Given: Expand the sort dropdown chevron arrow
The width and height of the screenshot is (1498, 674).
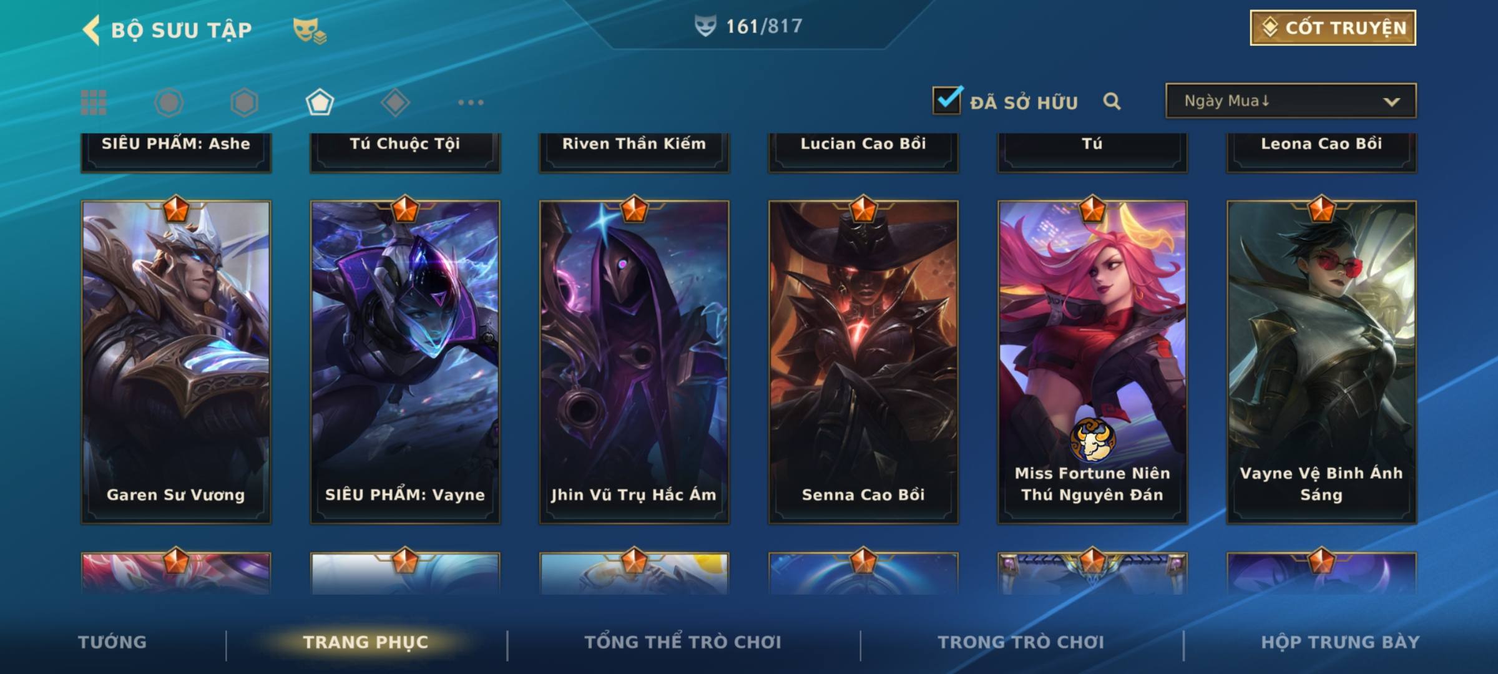Looking at the screenshot, I should [x=1391, y=102].
